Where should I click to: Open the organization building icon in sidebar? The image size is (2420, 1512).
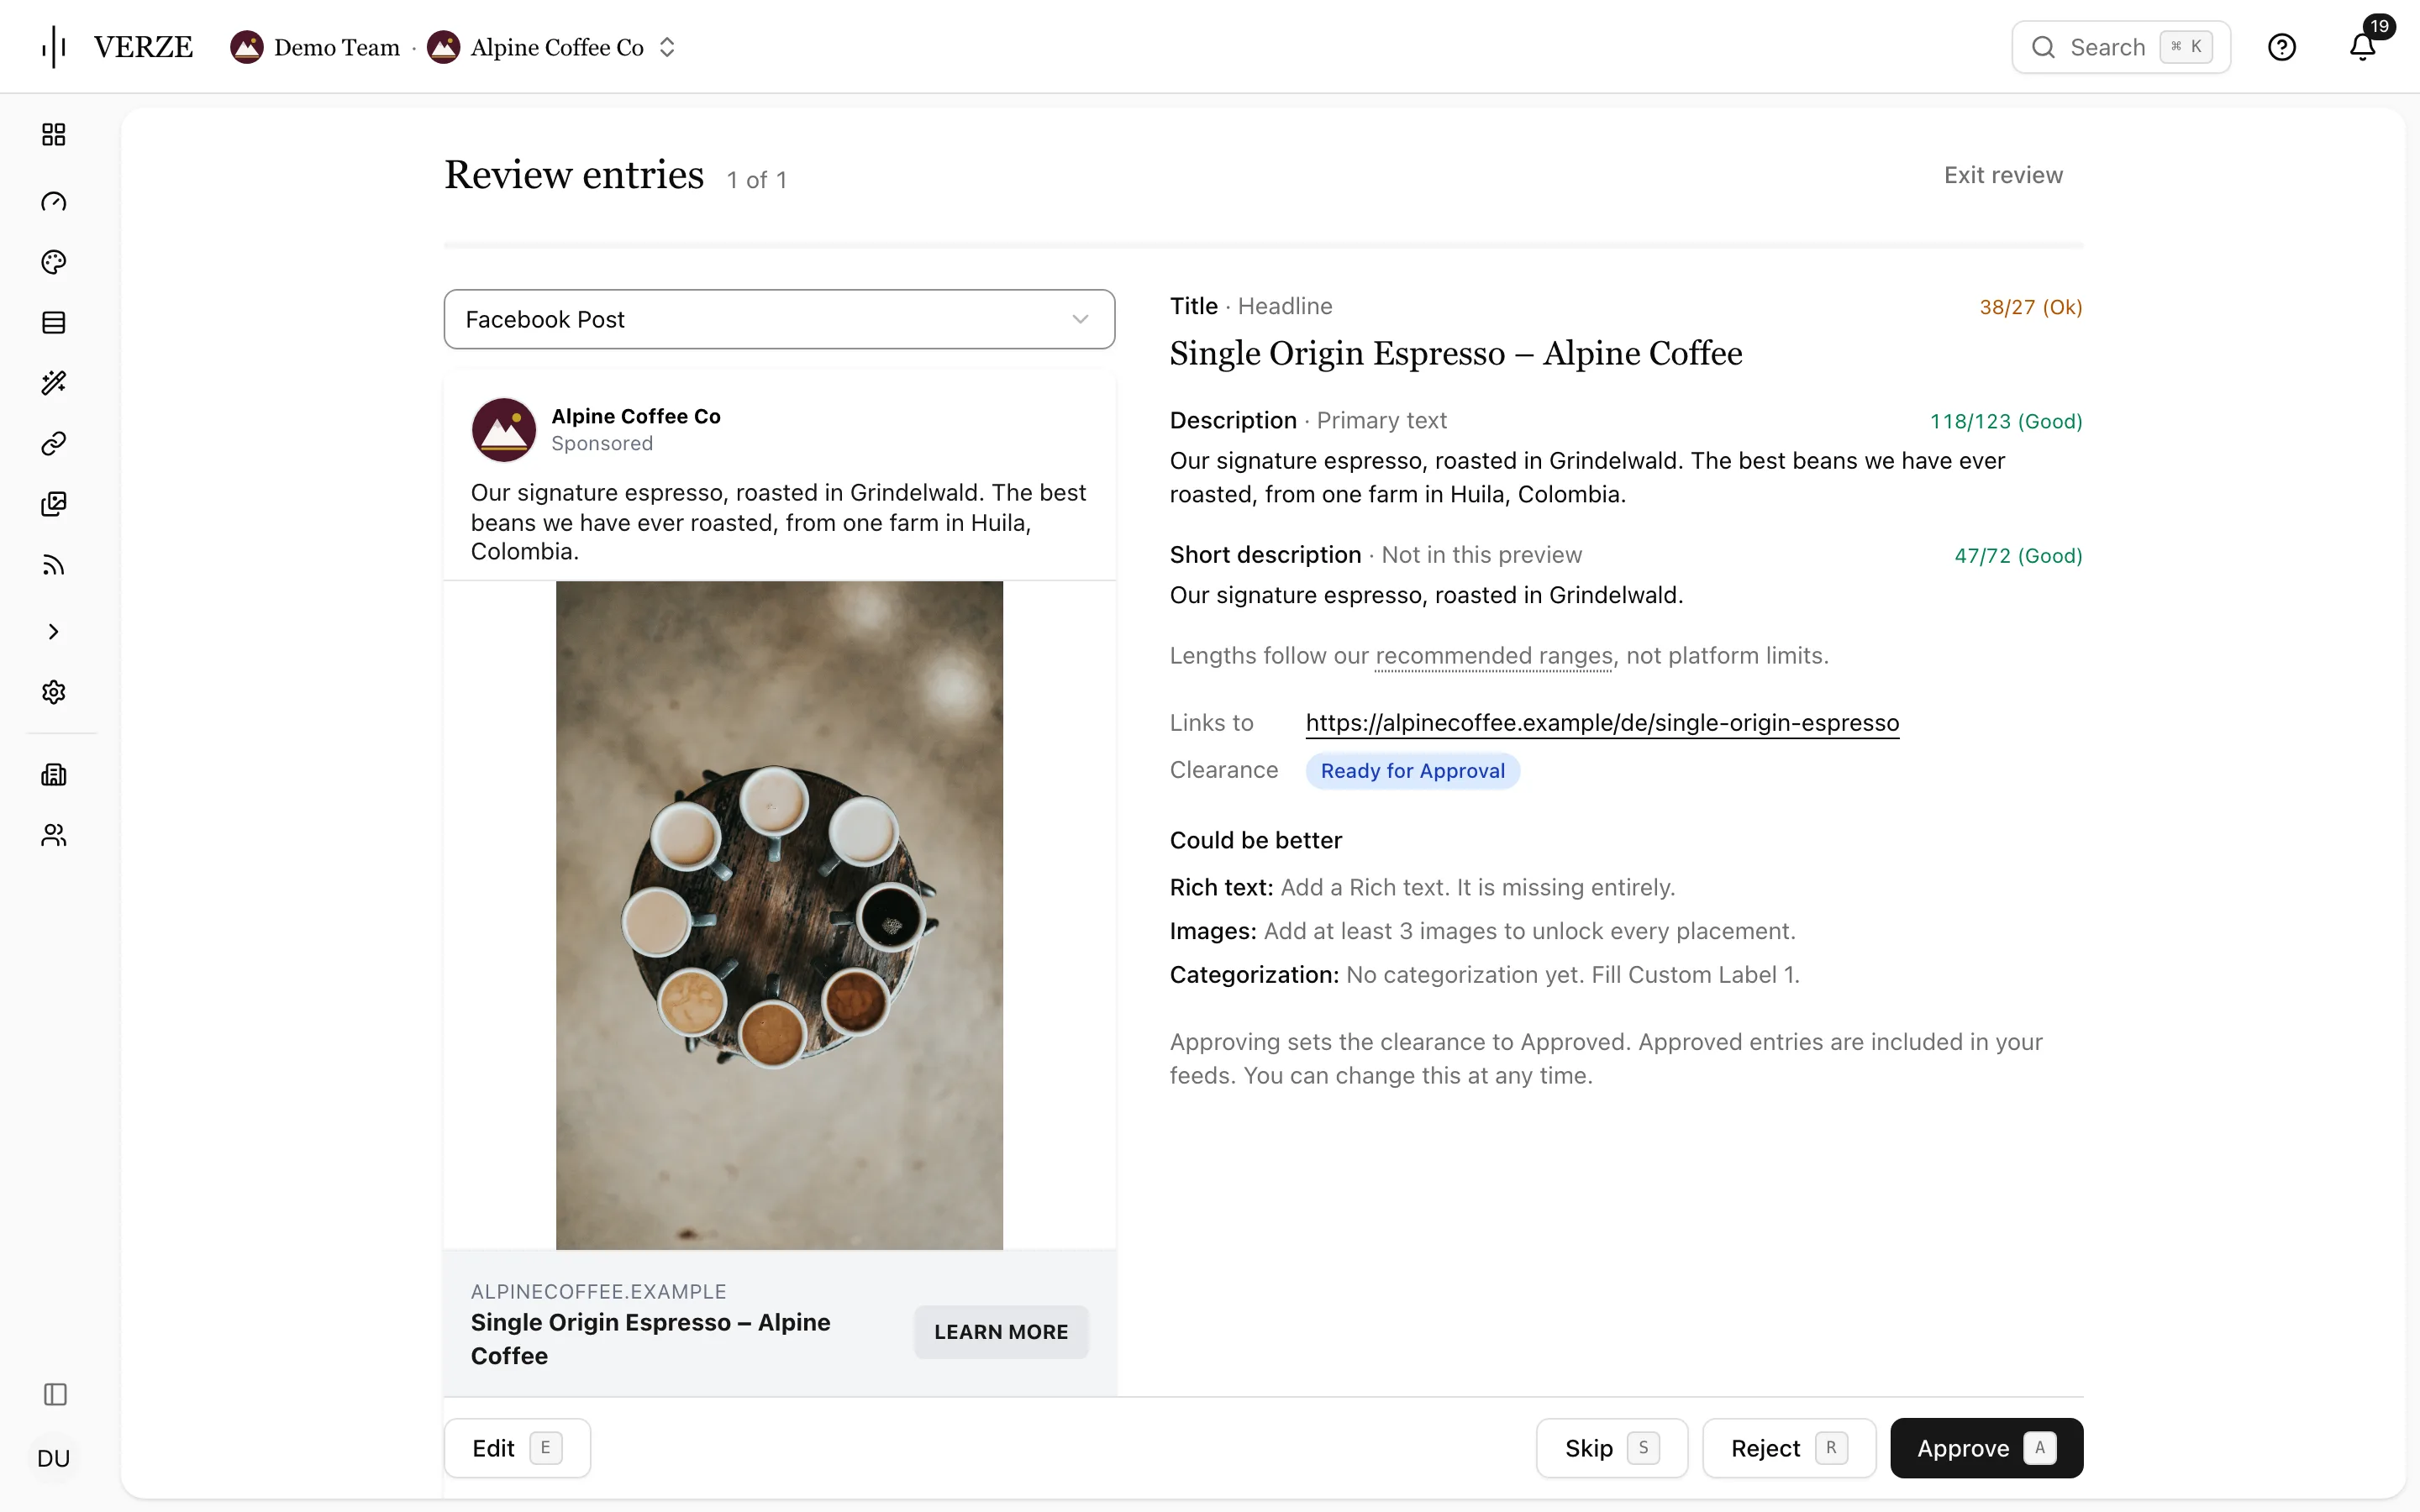pos(54,774)
